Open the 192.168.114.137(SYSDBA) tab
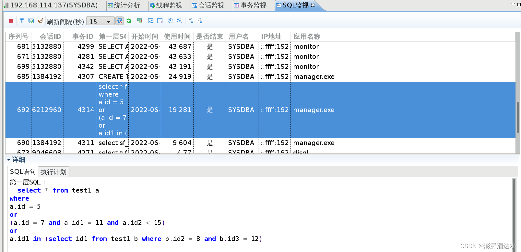 pos(51,5)
